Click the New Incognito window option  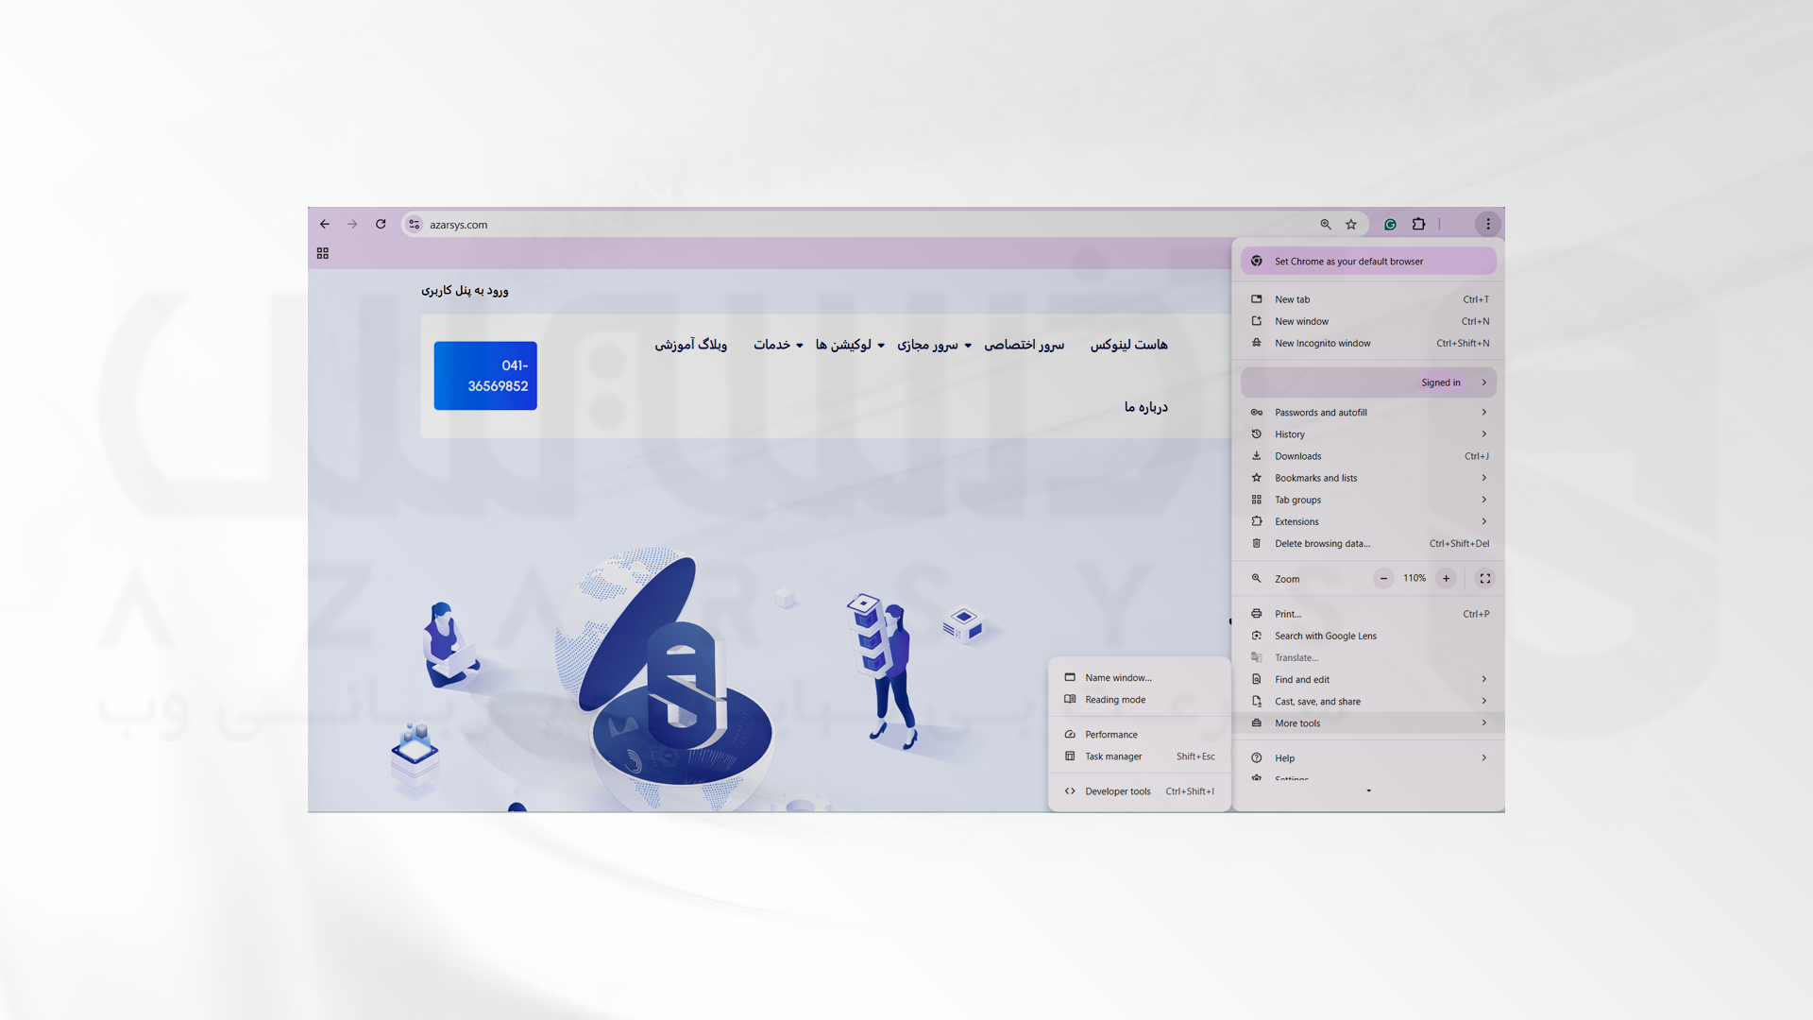(x=1322, y=343)
